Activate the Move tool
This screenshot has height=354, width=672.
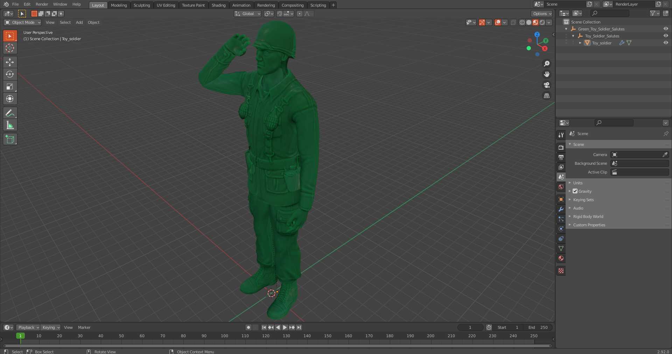pos(10,62)
